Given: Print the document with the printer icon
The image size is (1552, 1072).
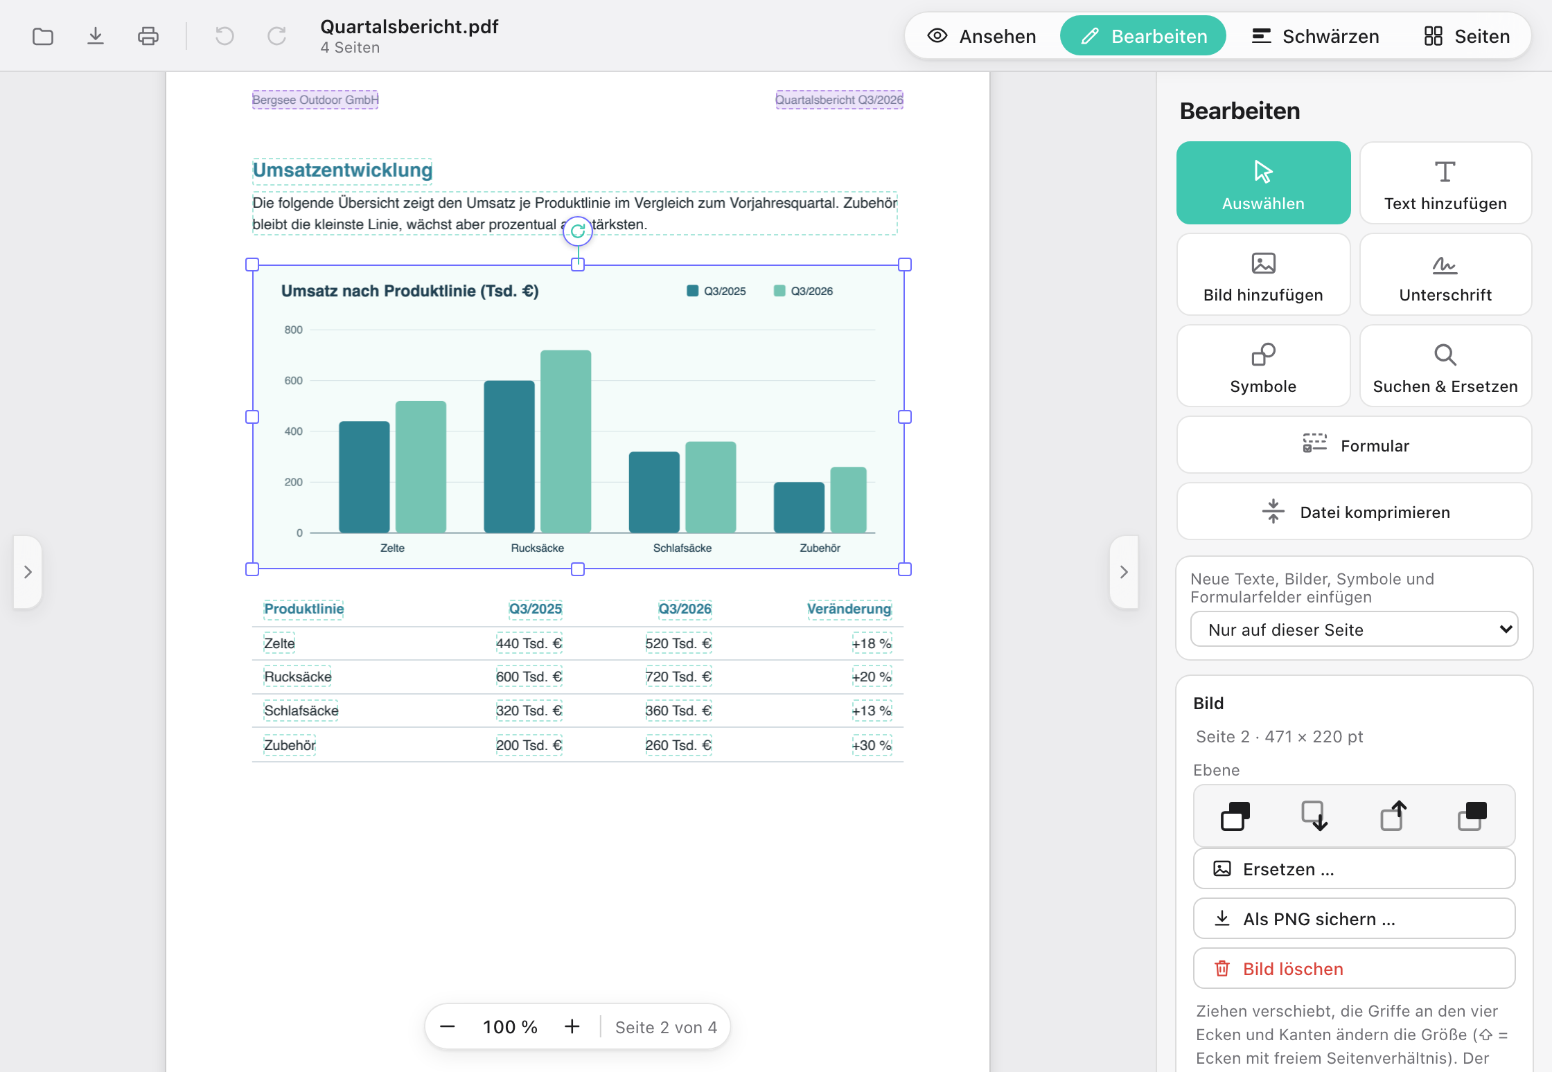Looking at the screenshot, I should [x=148, y=36].
